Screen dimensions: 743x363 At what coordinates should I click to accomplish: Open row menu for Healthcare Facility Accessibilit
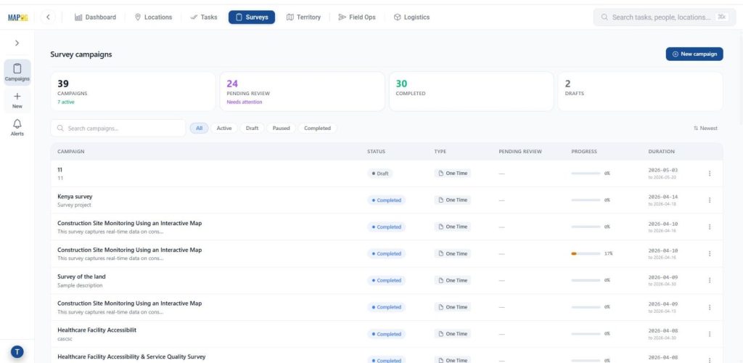[710, 334]
